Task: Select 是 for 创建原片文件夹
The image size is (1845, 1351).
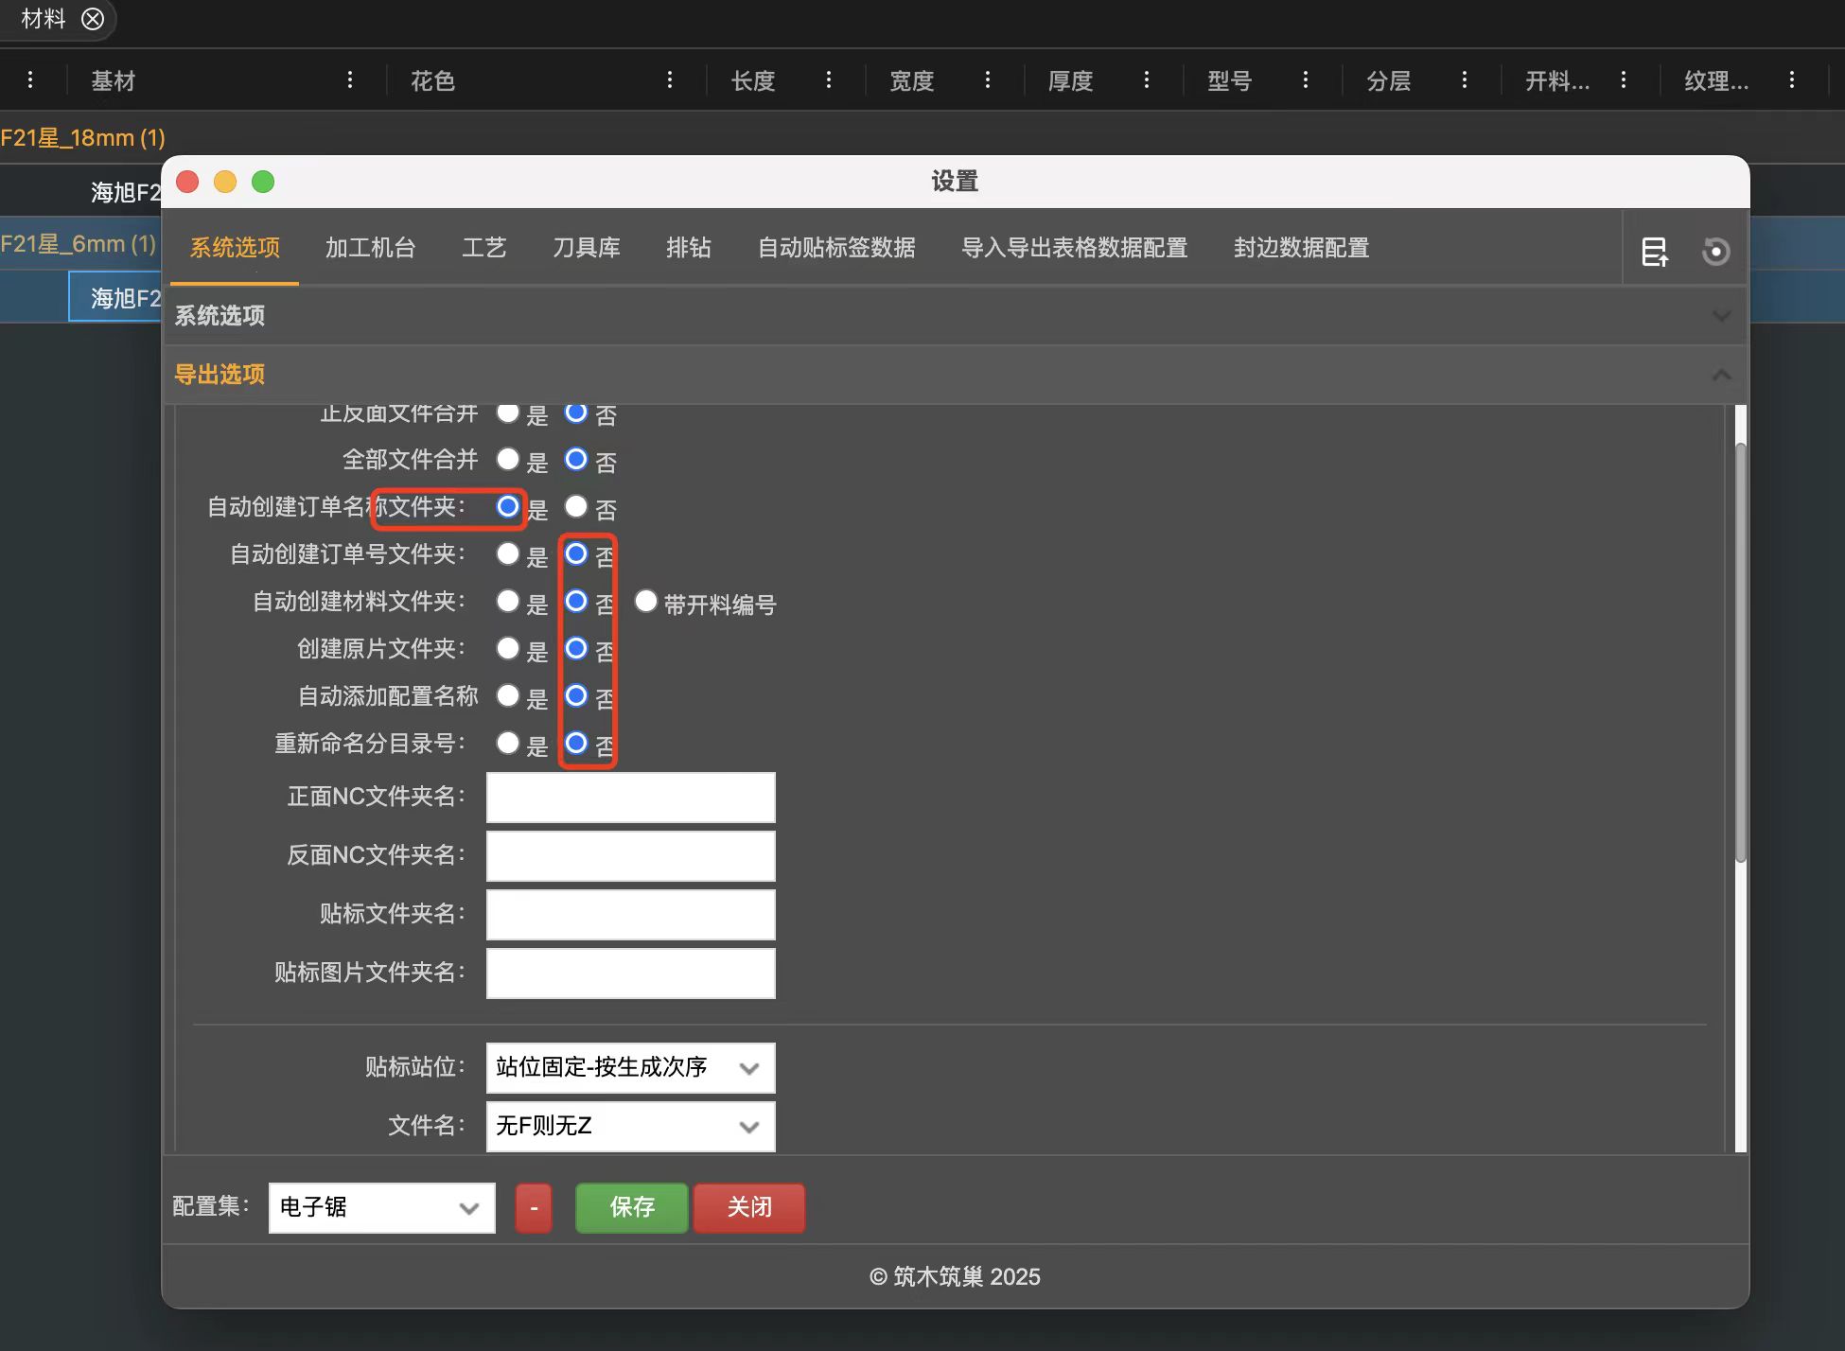Action: click(x=508, y=648)
